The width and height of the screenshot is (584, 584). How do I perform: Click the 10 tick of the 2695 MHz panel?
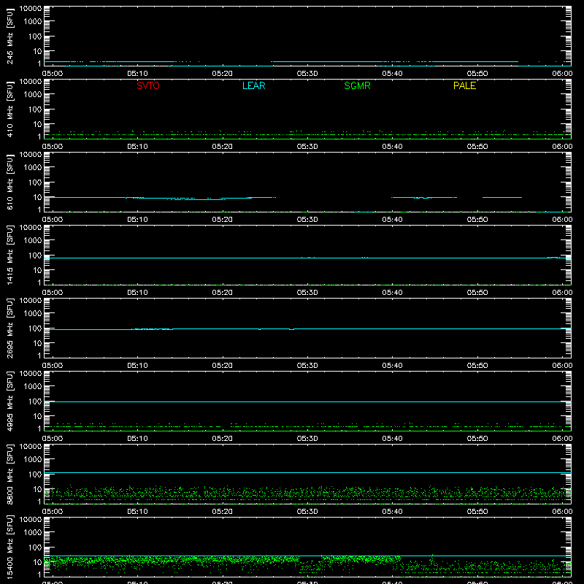(x=37, y=343)
